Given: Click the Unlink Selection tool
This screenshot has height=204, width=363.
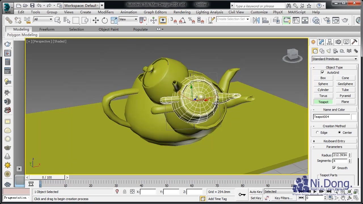Looking at the screenshot, I should tap(18, 20).
